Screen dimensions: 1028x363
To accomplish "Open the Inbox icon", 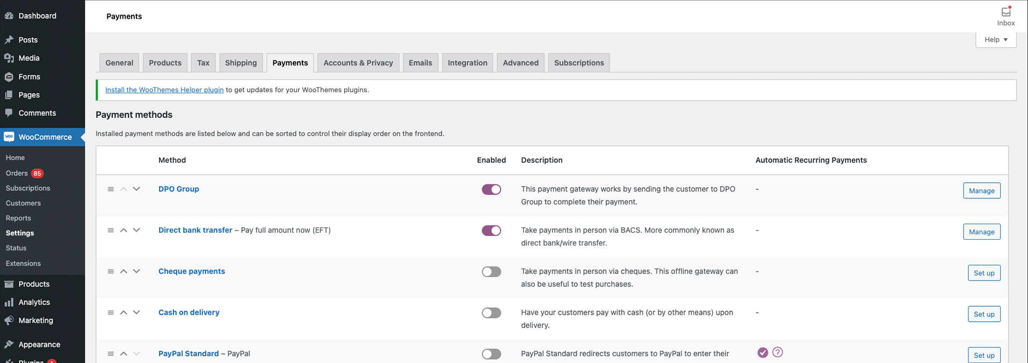I will point(1005,12).
